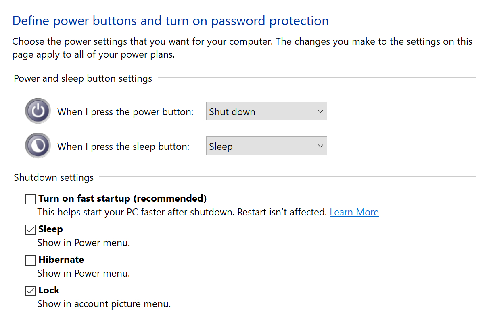The width and height of the screenshot is (495, 324).
Task: Click the Define power buttons page heading
Action: click(x=170, y=21)
